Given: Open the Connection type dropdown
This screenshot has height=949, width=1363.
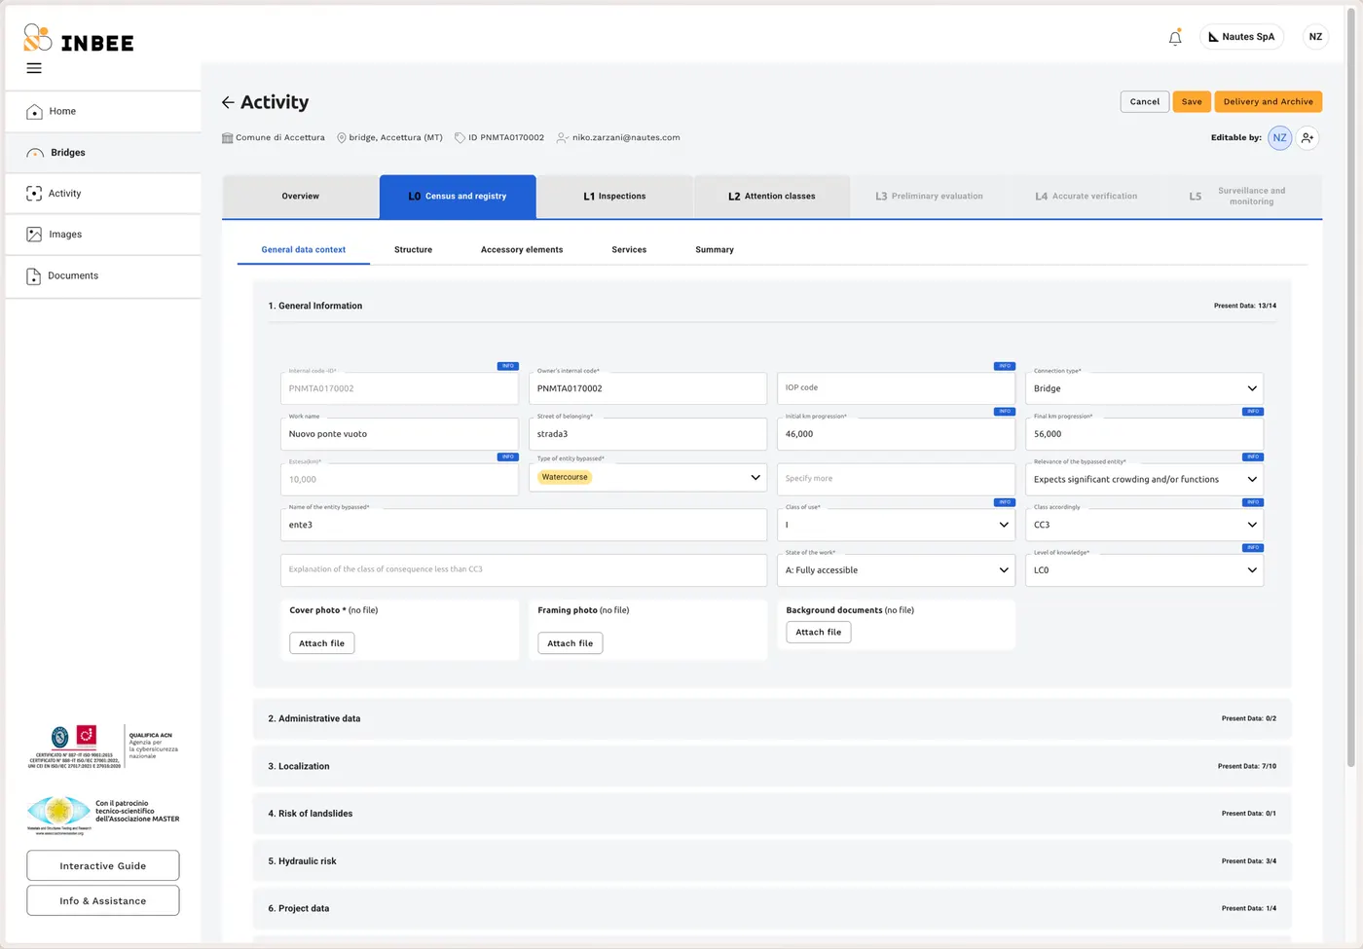Looking at the screenshot, I should (x=1144, y=388).
